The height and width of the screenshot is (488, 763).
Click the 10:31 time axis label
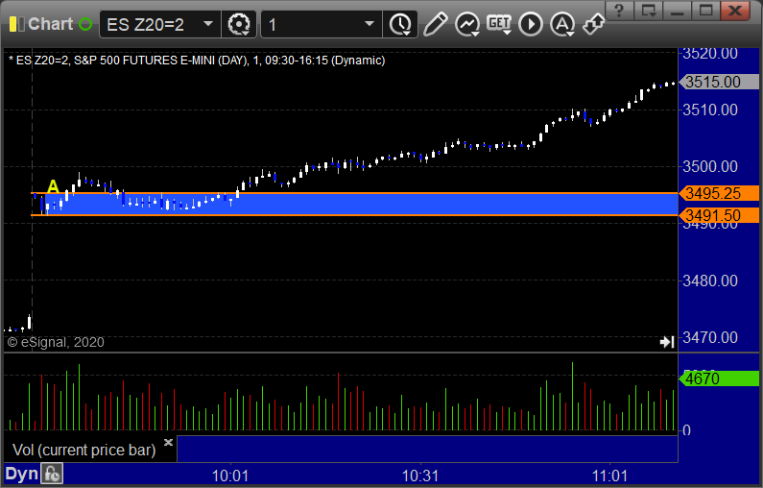(420, 476)
